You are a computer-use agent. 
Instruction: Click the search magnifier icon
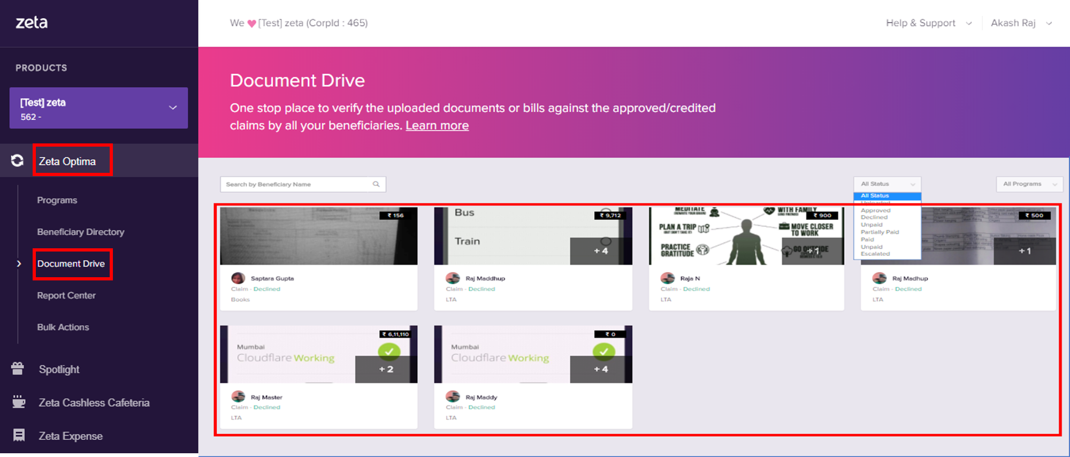(x=376, y=184)
